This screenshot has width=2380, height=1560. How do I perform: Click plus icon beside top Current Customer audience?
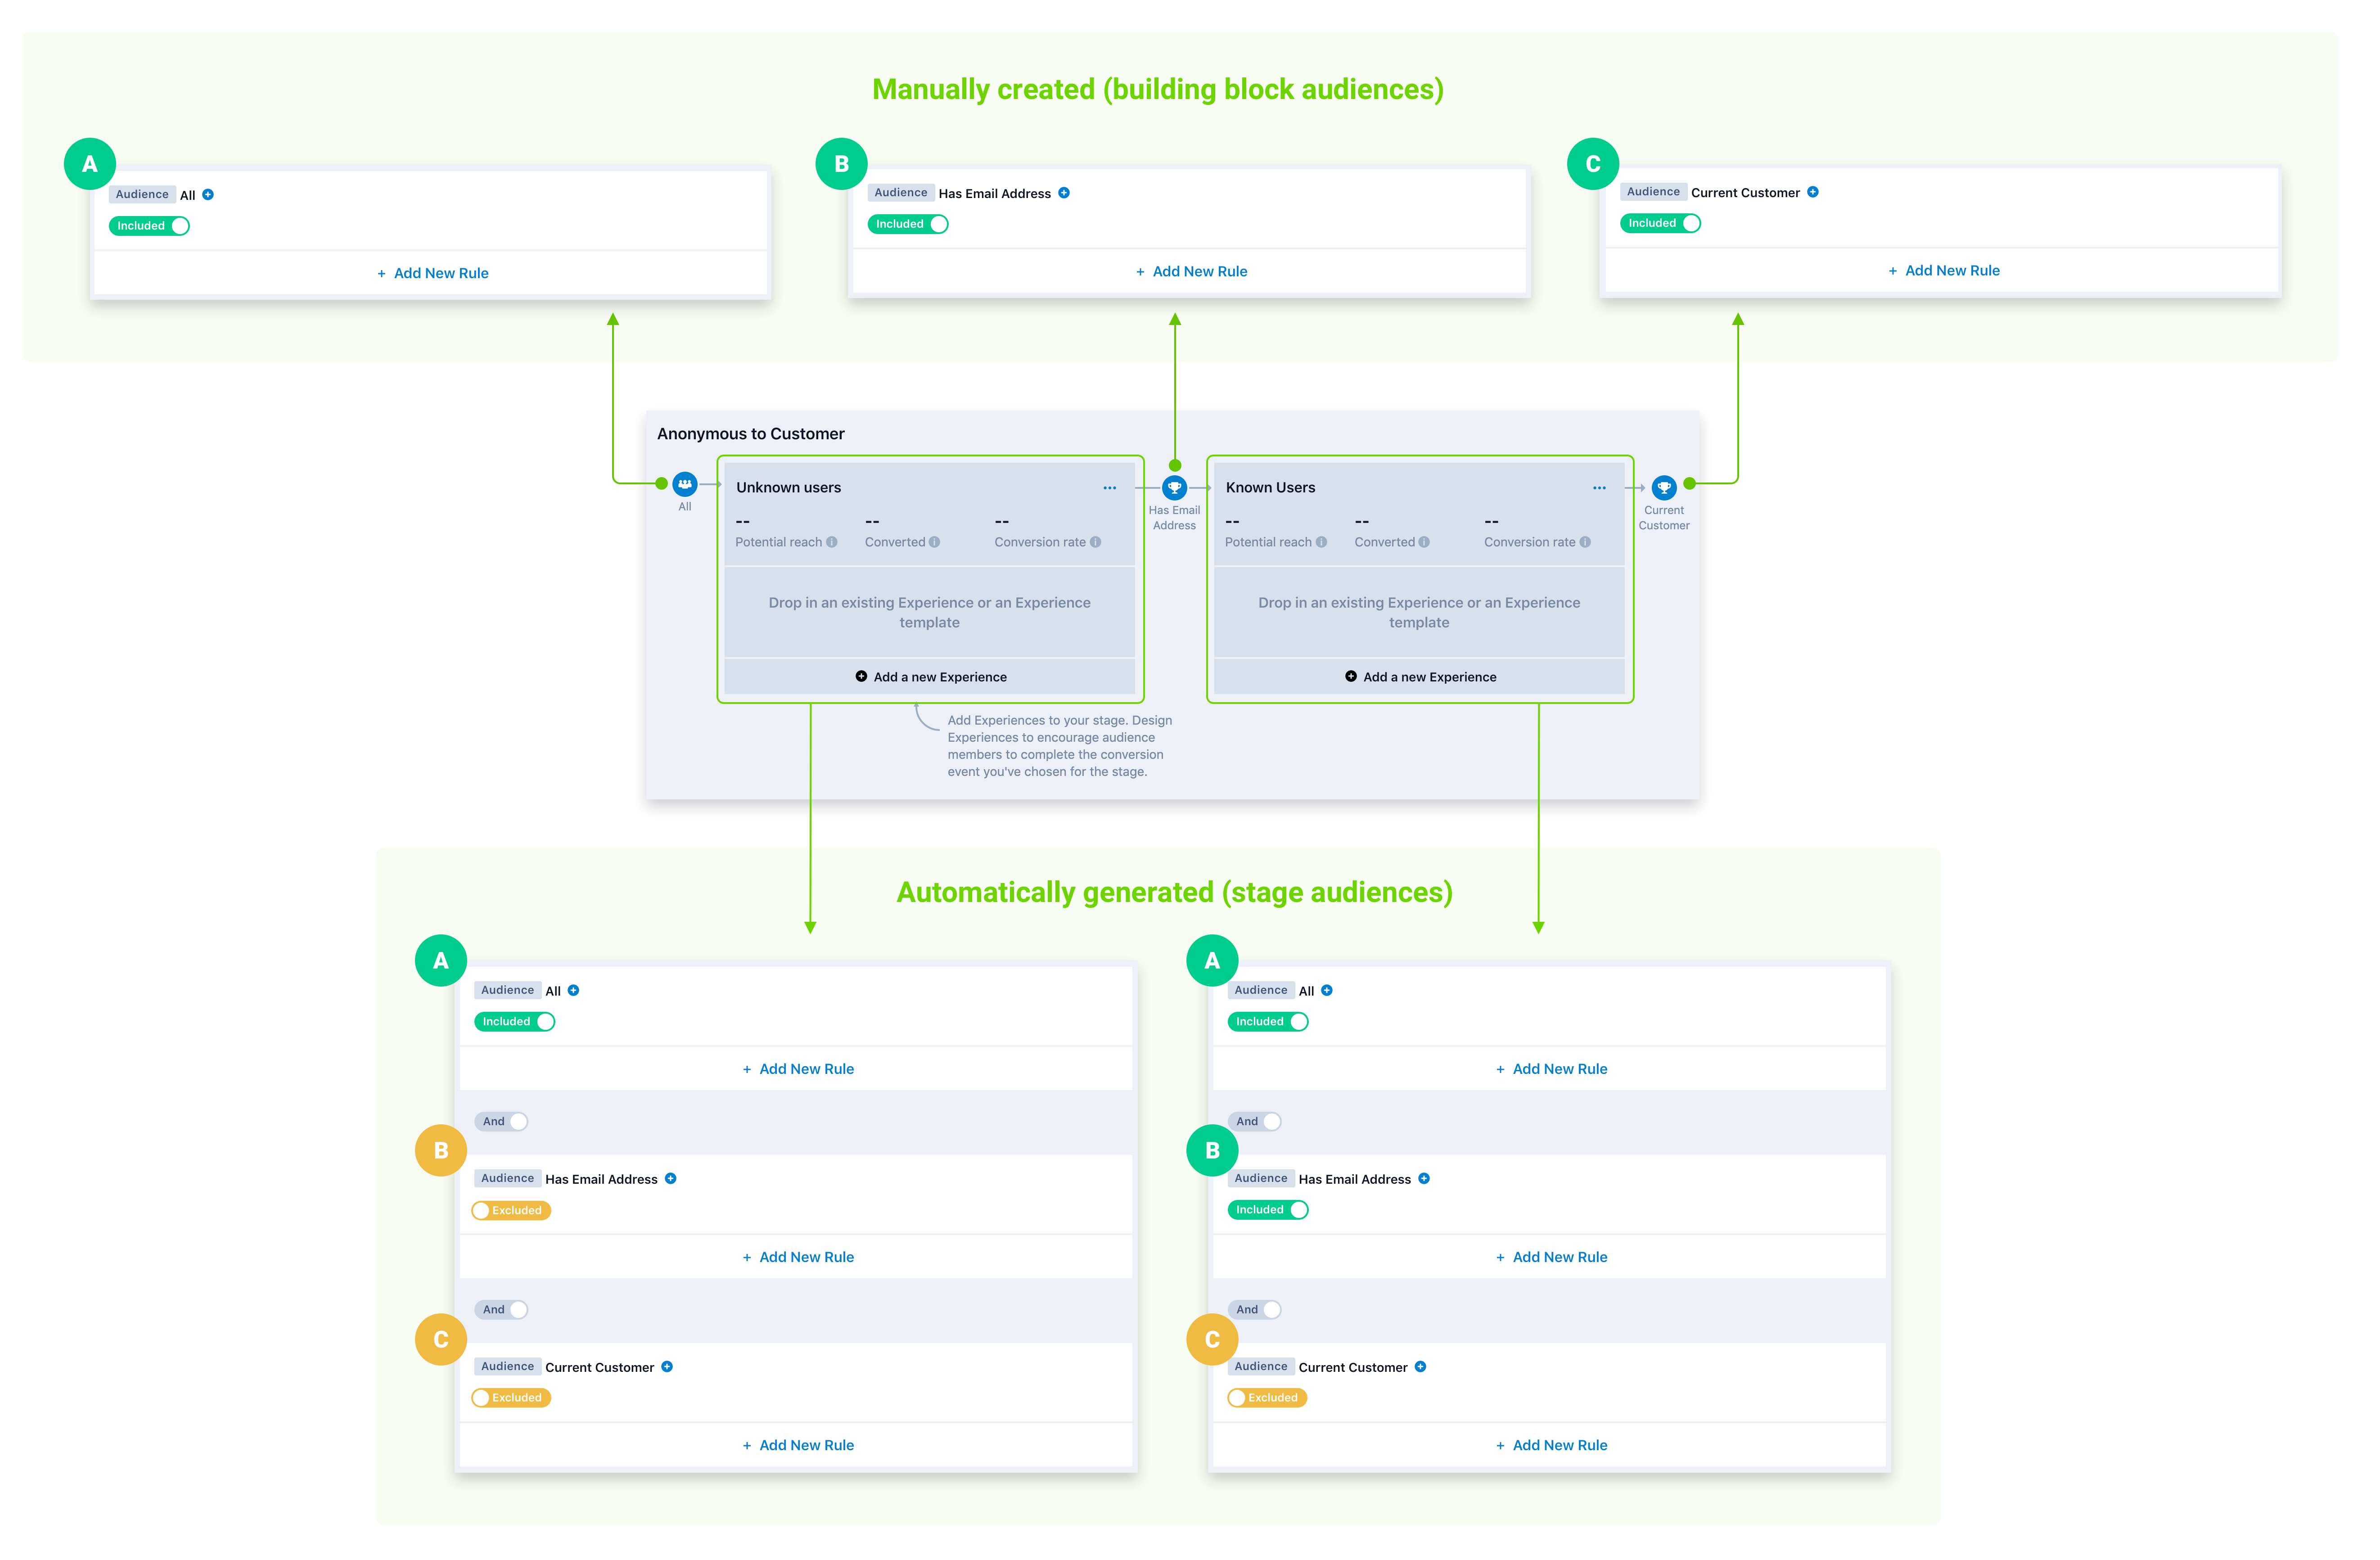pyautogui.click(x=1812, y=192)
